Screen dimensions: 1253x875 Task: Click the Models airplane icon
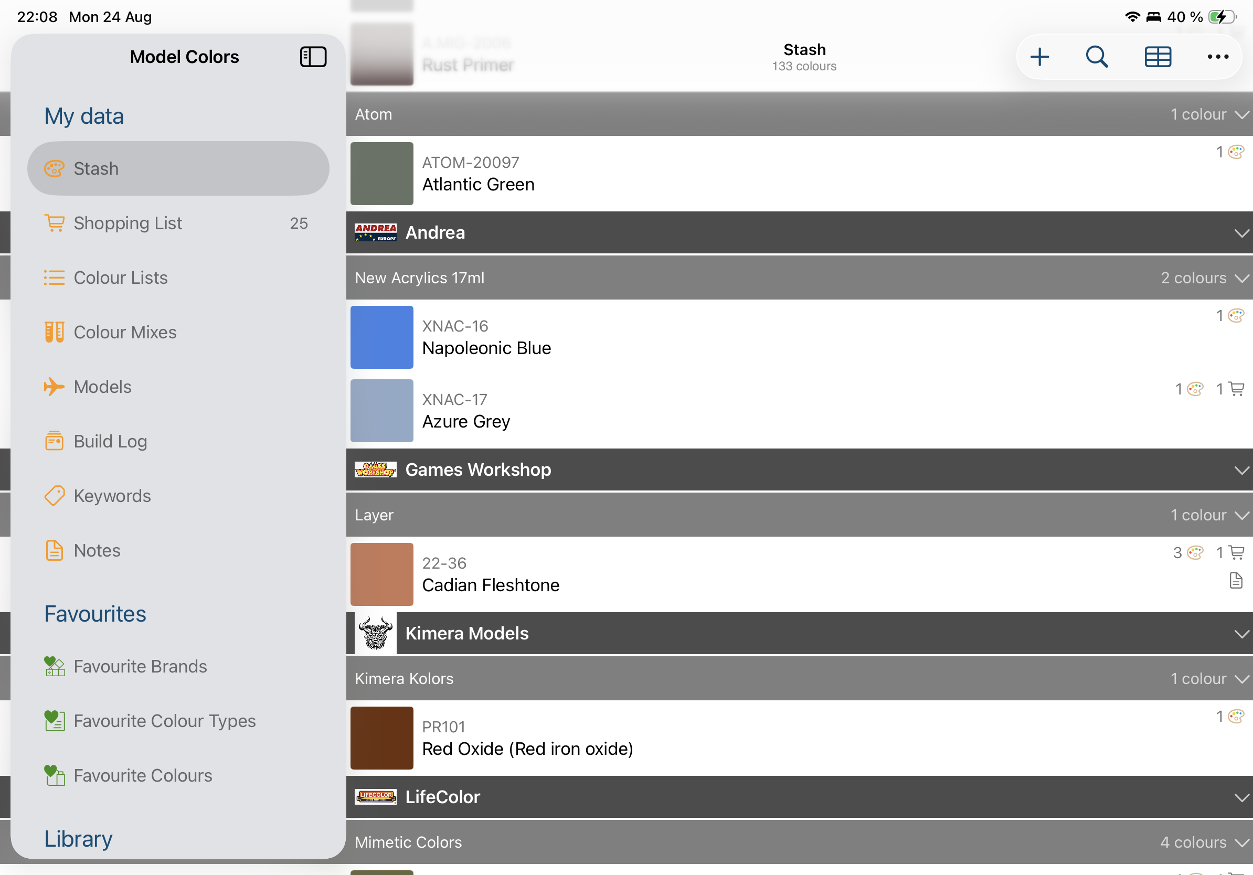point(54,387)
